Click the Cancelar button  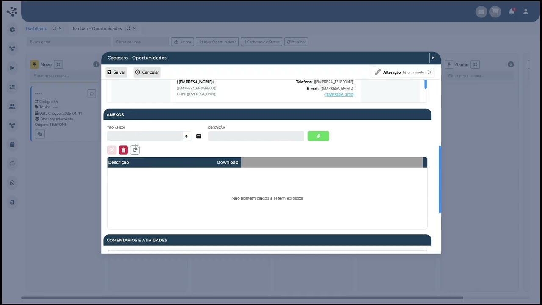point(147,72)
